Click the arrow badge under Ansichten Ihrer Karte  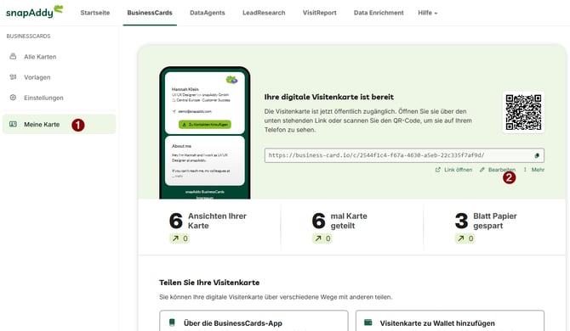click(180, 238)
